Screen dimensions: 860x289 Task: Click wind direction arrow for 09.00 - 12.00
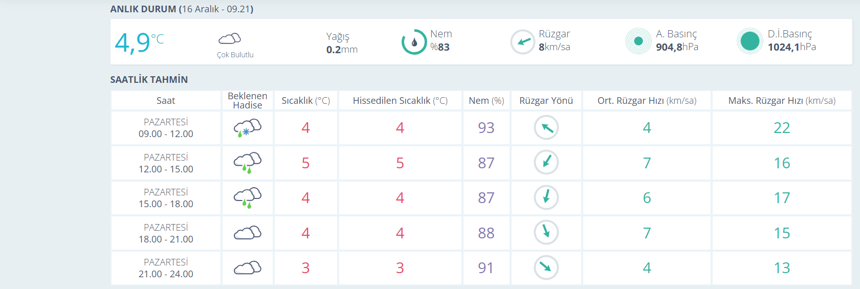click(546, 128)
